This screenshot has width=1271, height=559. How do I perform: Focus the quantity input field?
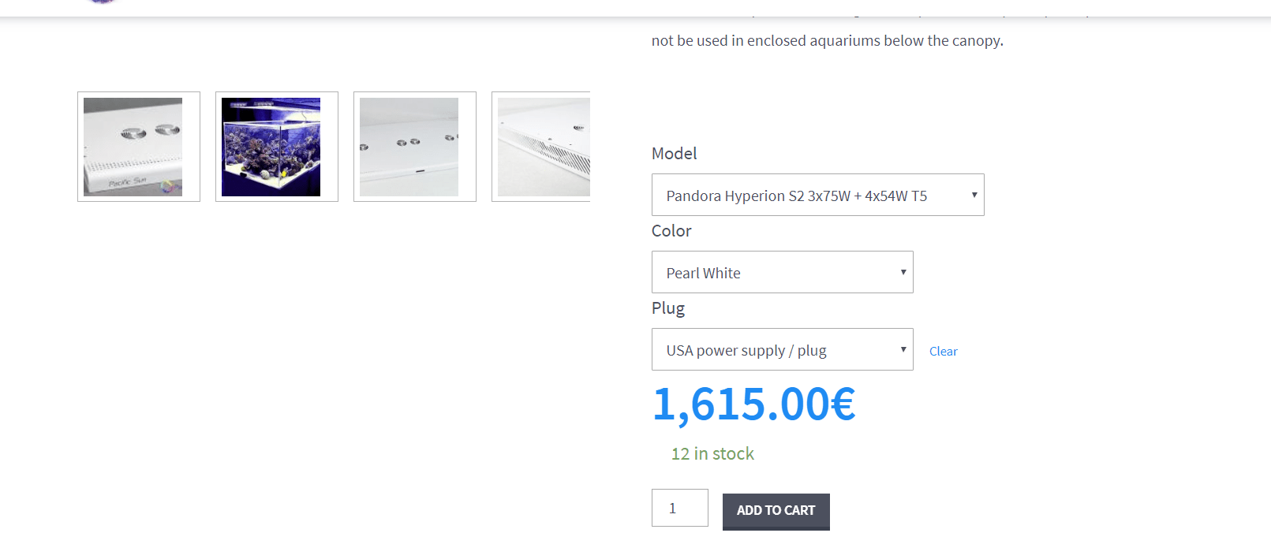click(679, 509)
